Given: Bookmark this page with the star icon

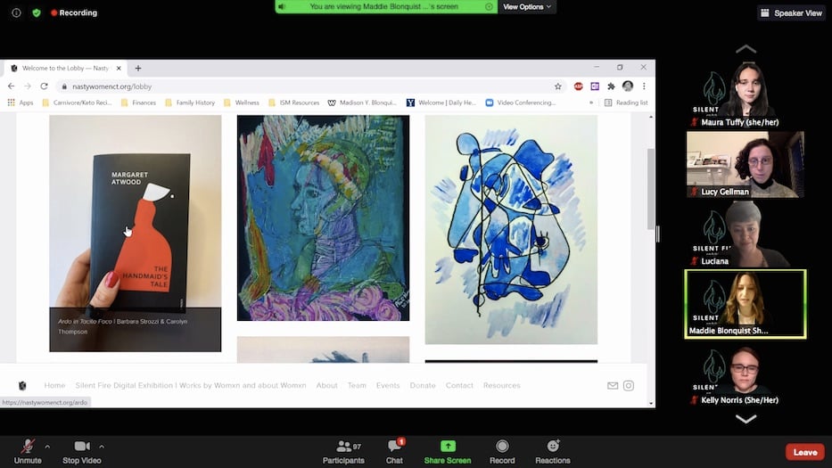Looking at the screenshot, I should pyautogui.click(x=557, y=86).
